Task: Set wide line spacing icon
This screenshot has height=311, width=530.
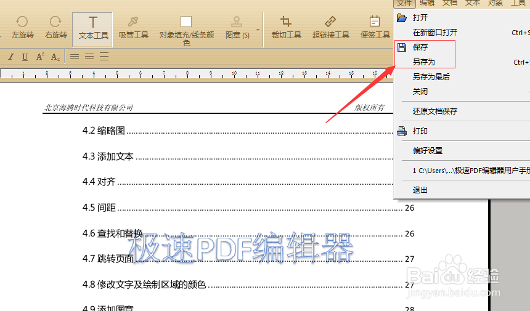Action: click(x=104, y=57)
